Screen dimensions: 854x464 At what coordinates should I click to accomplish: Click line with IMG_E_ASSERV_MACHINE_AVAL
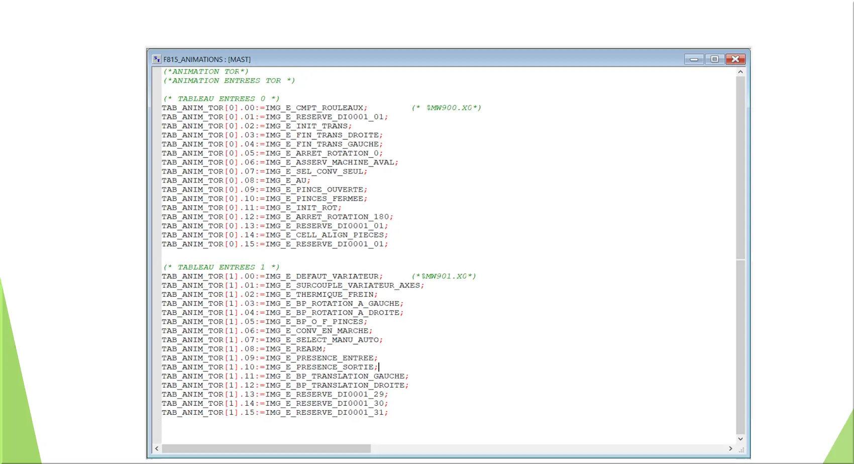point(280,162)
